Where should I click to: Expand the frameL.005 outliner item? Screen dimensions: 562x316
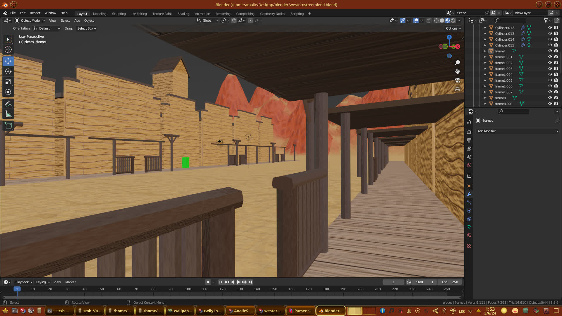pyautogui.click(x=485, y=80)
